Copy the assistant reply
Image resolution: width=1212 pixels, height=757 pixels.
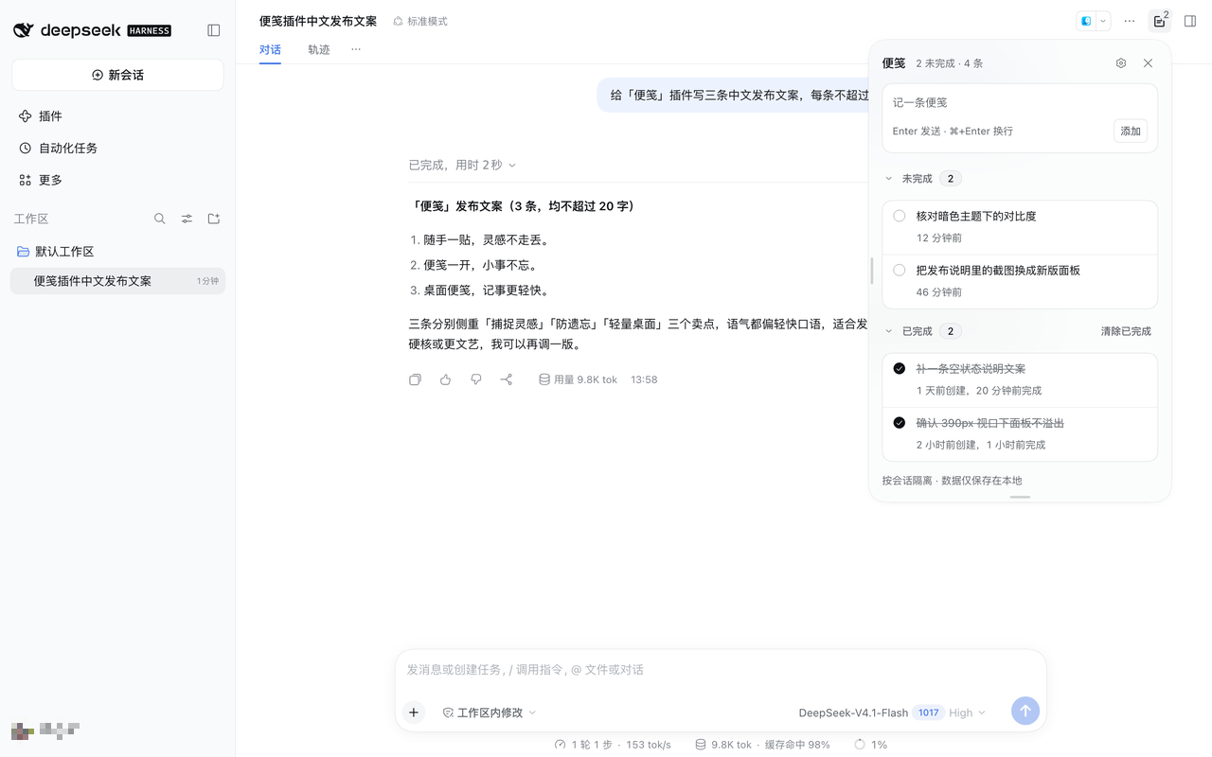415,379
